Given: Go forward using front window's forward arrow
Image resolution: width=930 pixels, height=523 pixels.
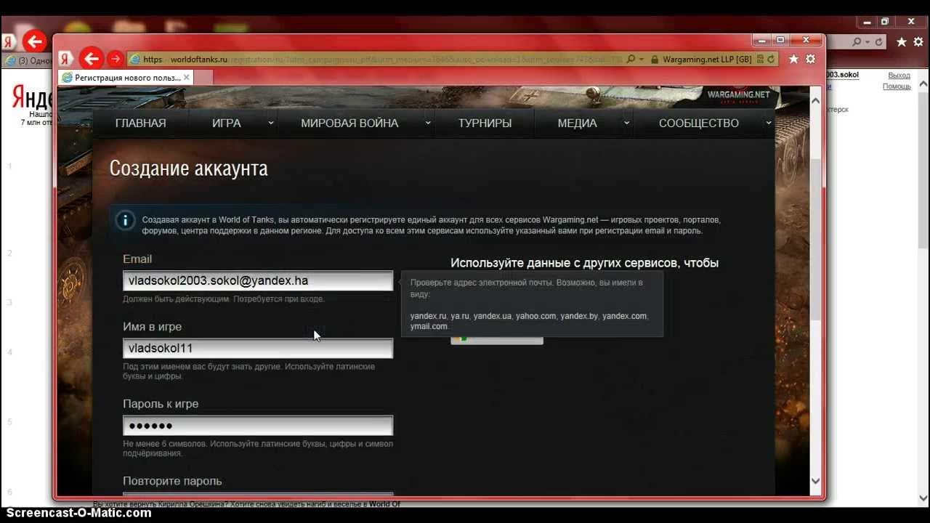Looking at the screenshot, I should pos(116,59).
